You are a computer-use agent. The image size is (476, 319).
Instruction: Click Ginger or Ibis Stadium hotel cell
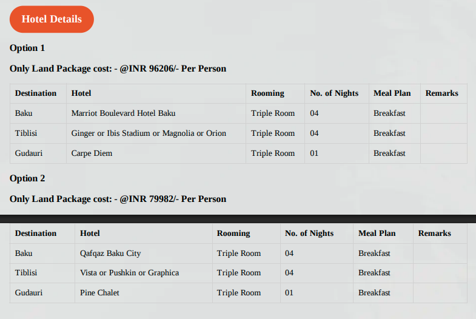156,133
